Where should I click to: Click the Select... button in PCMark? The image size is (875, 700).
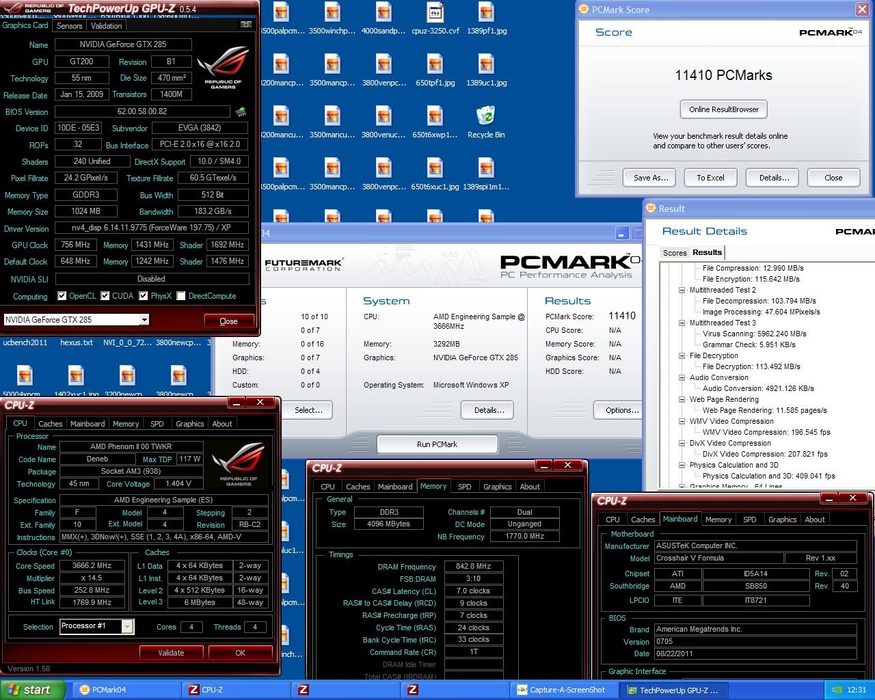(308, 410)
